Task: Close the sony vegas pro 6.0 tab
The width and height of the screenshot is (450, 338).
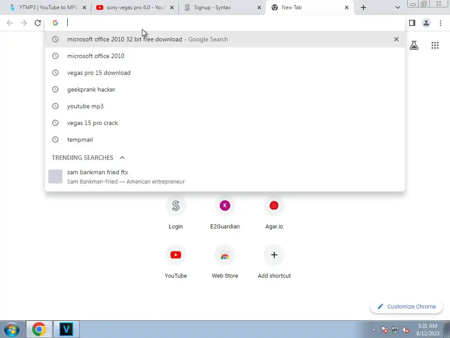Action: click(x=172, y=7)
